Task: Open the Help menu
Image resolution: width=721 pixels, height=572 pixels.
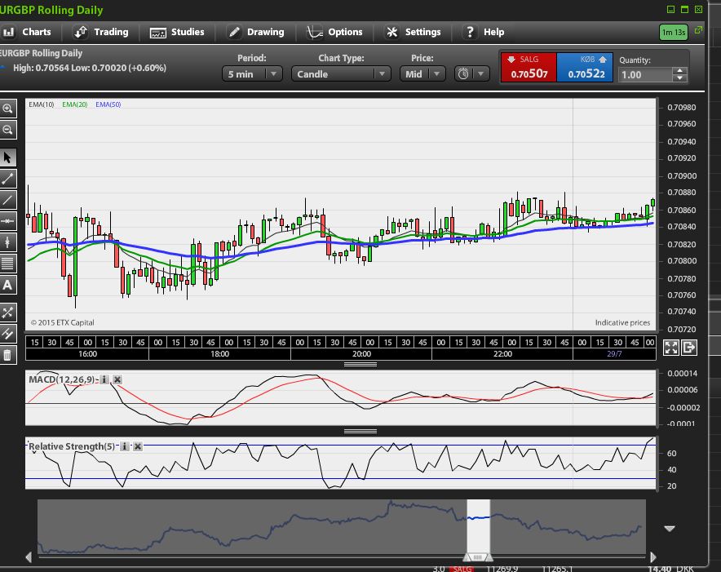Action: [x=484, y=32]
